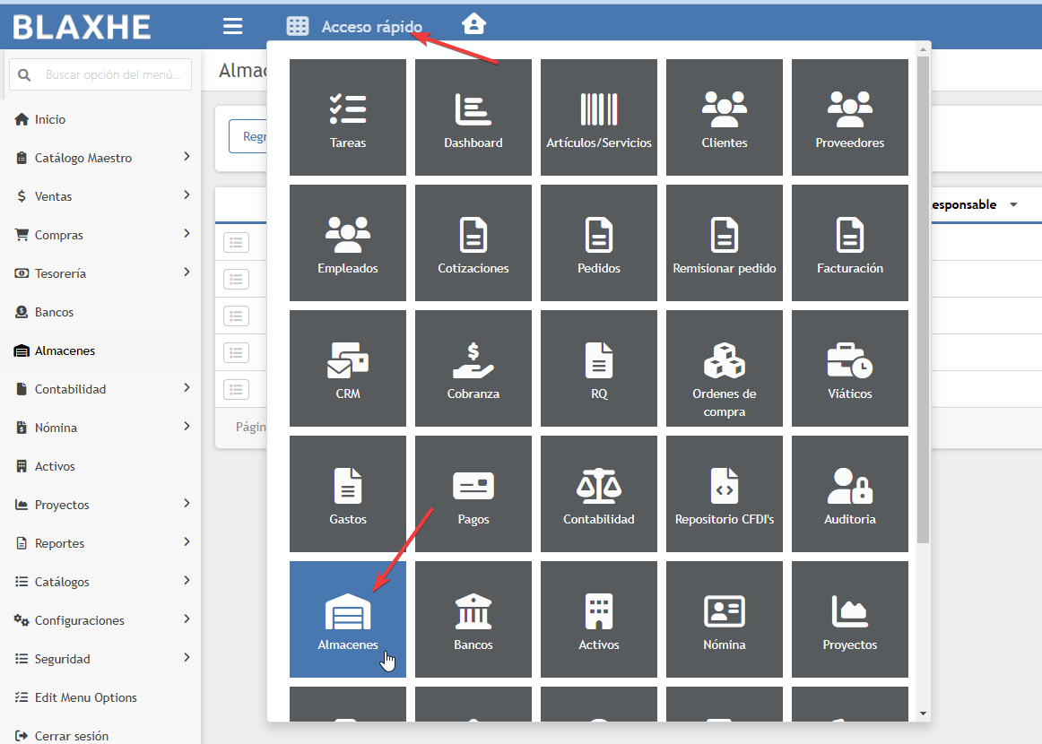
Task: Open Edit Menu Options in sidebar
Action: tap(102, 696)
